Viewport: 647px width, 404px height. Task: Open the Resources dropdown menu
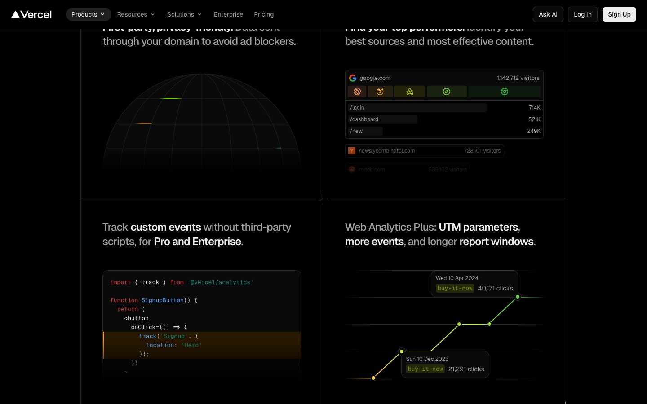click(136, 14)
